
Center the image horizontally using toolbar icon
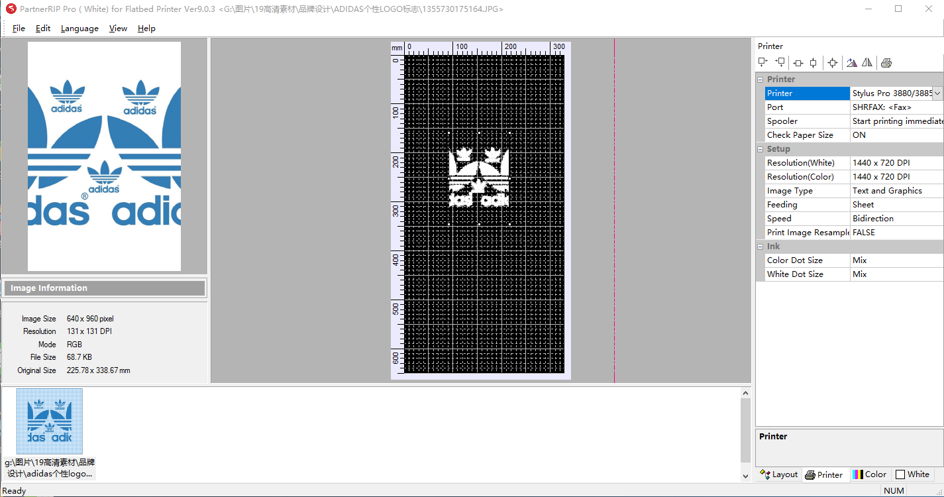click(x=798, y=63)
